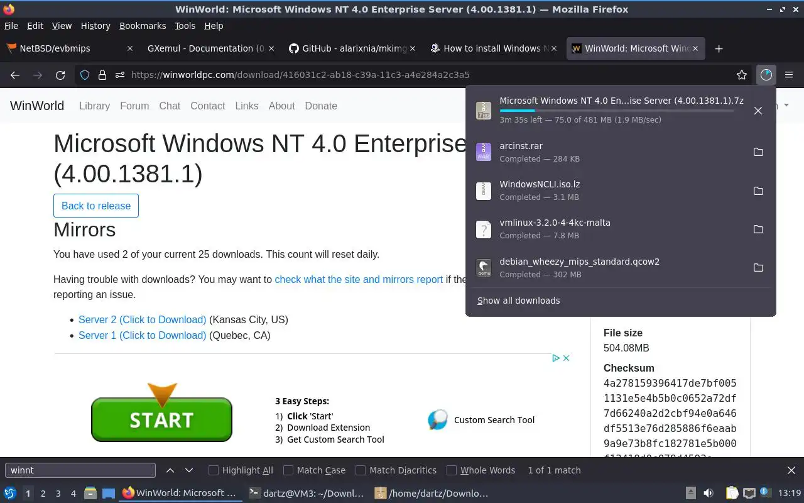The height and width of the screenshot is (503, 804).
Task: Go to the next find match
Action: [189, 470]
